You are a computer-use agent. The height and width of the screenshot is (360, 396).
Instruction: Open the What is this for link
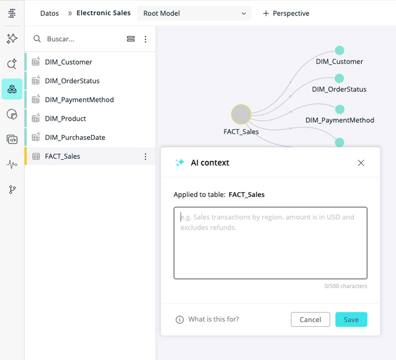pos(213,319)
